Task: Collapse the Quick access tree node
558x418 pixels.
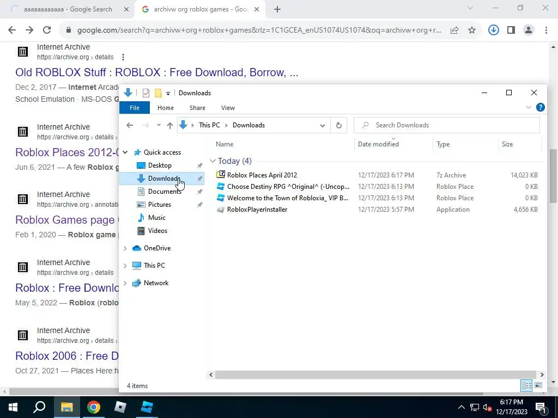Action: pyautogui.click(x=125, y=152)
